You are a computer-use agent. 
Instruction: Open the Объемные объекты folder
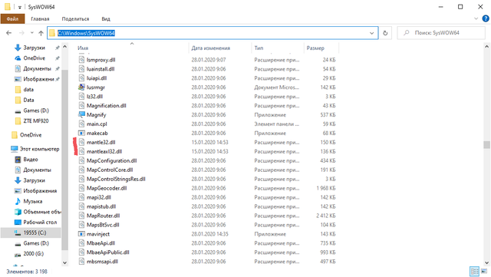click(42, 212)
